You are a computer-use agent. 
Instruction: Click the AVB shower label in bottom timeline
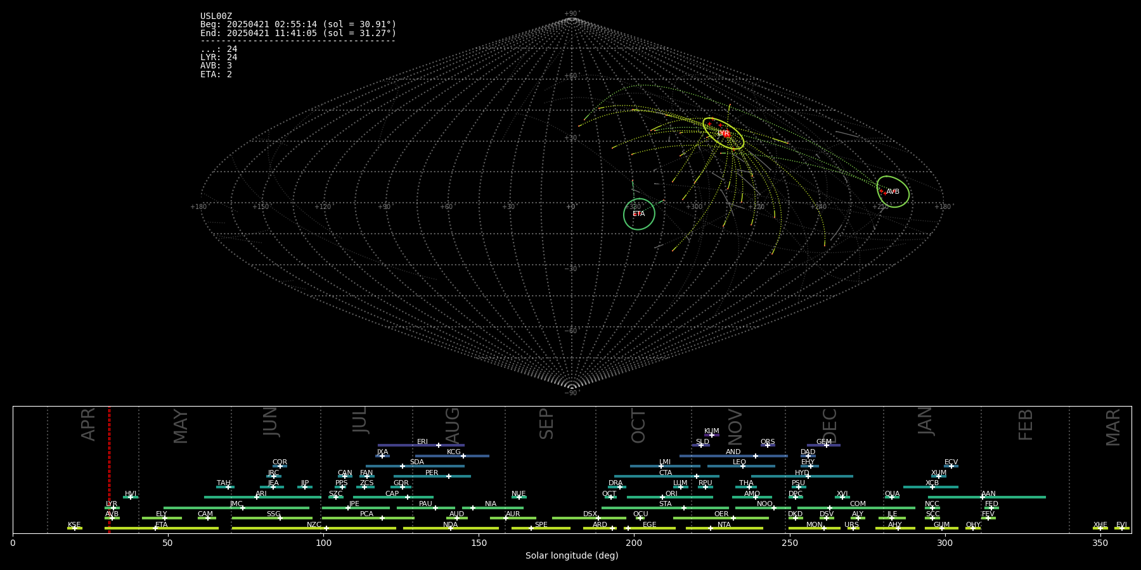[x=112, y=514]
